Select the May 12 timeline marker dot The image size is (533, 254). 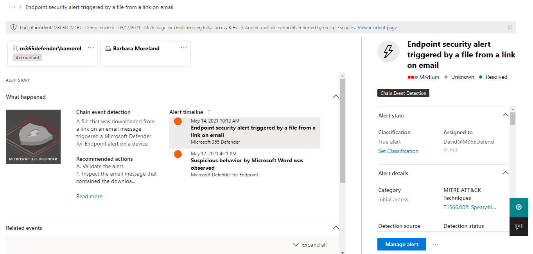[x=178, y=154]
